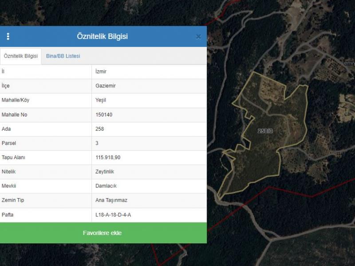Click the Pafta value L18-A-18-D-4-A

coord(113,215)
